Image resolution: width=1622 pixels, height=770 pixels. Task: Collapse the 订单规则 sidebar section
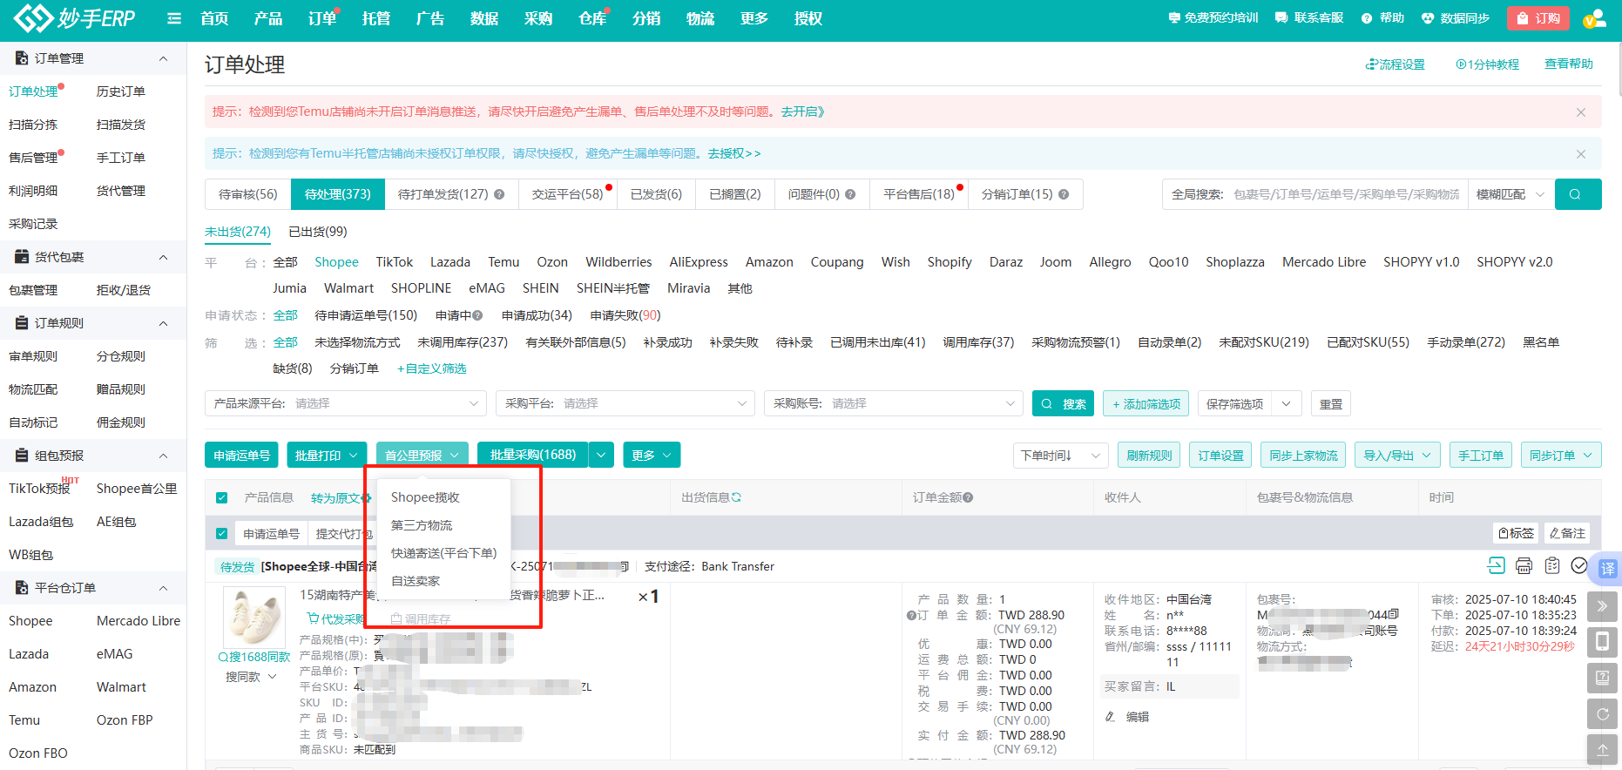click(x=163, y=323)
